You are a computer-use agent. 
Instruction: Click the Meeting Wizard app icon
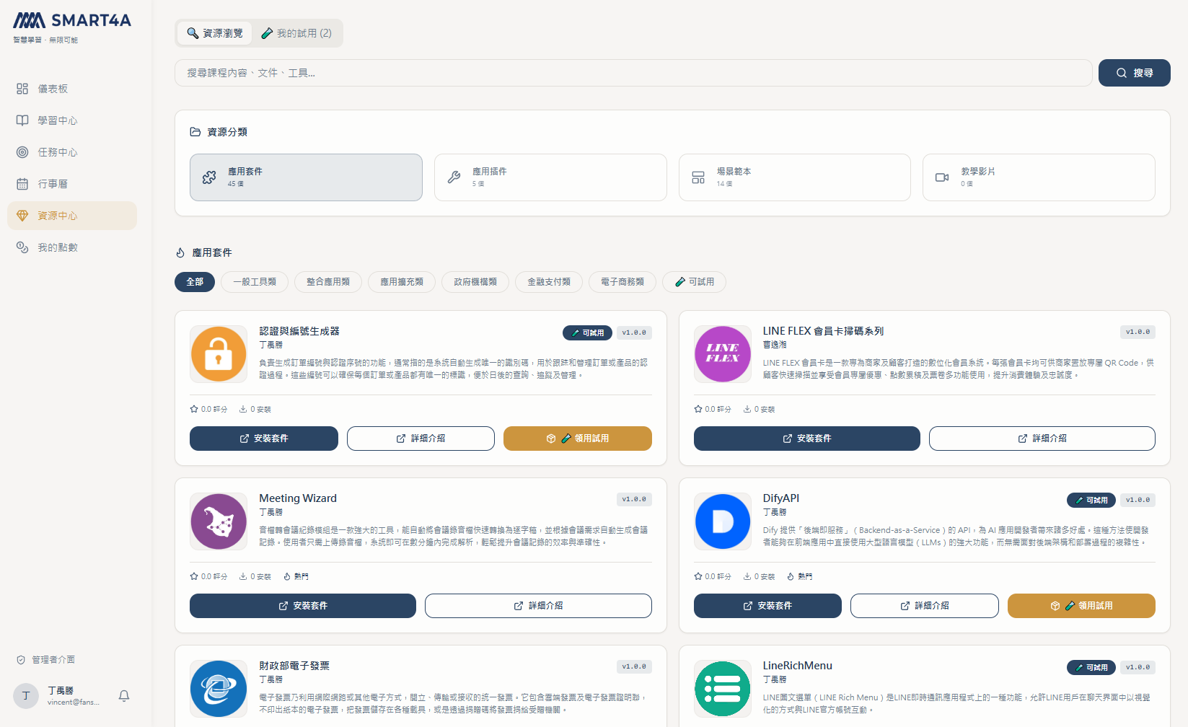[219, 521]
